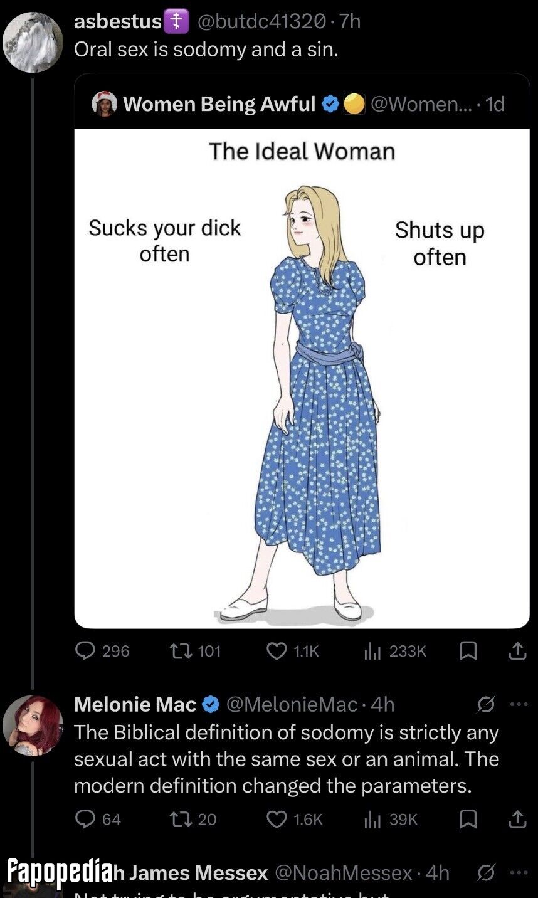Screen dimensions: 538x898
Task: Open Melonie Mac's profile picture
Action: 33,726
